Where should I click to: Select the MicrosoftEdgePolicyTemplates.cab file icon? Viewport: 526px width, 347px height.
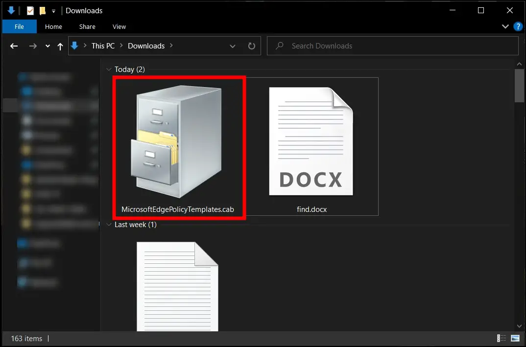pyautogui.click(x=177, y=141)
